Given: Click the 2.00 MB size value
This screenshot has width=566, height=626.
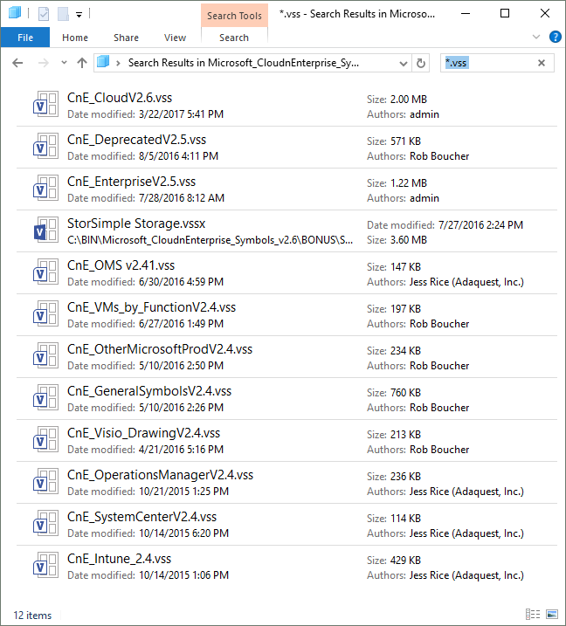Looking at the screenshot, I should (x=409, y=99).
